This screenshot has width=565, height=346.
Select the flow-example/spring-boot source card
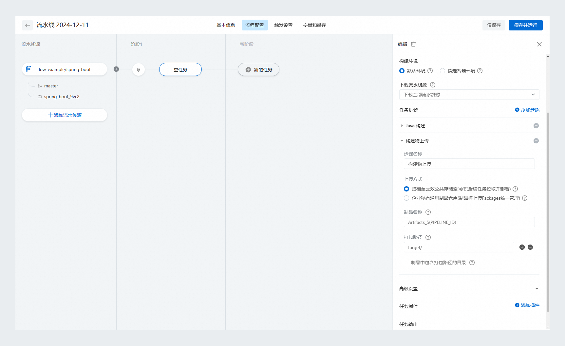tap(65, 69)
